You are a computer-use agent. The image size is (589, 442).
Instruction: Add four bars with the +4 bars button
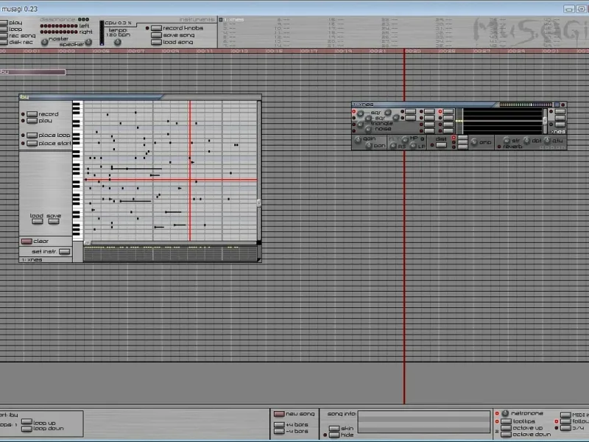[279, 425]
